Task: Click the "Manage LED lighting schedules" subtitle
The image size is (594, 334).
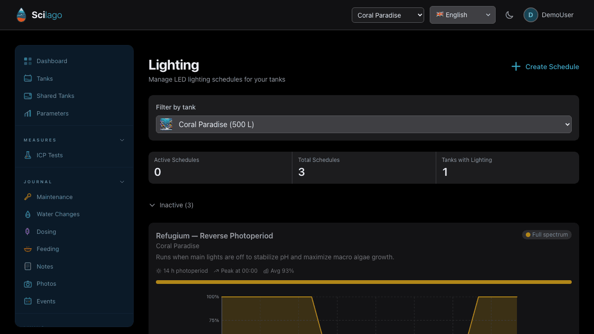Action: pos(217,79)
